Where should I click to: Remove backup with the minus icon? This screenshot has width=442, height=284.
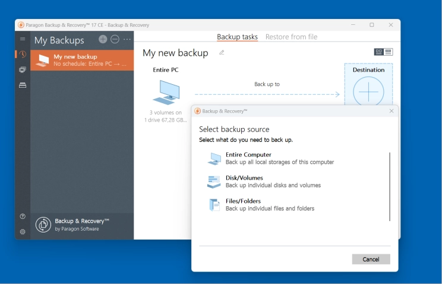pyautogui.click(x=115, y=39)
